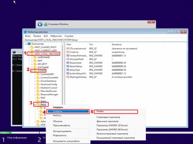
Task: Select the CmdLine string value icon
Action: (68, 52)
